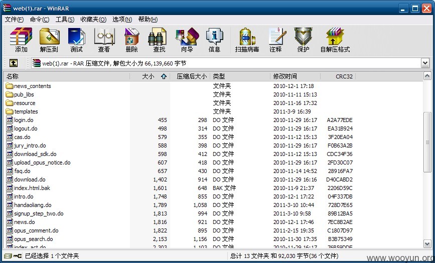Click packed size value 1,058
Viewport: 435px width, 263px height.
click(x=200, y=205)
